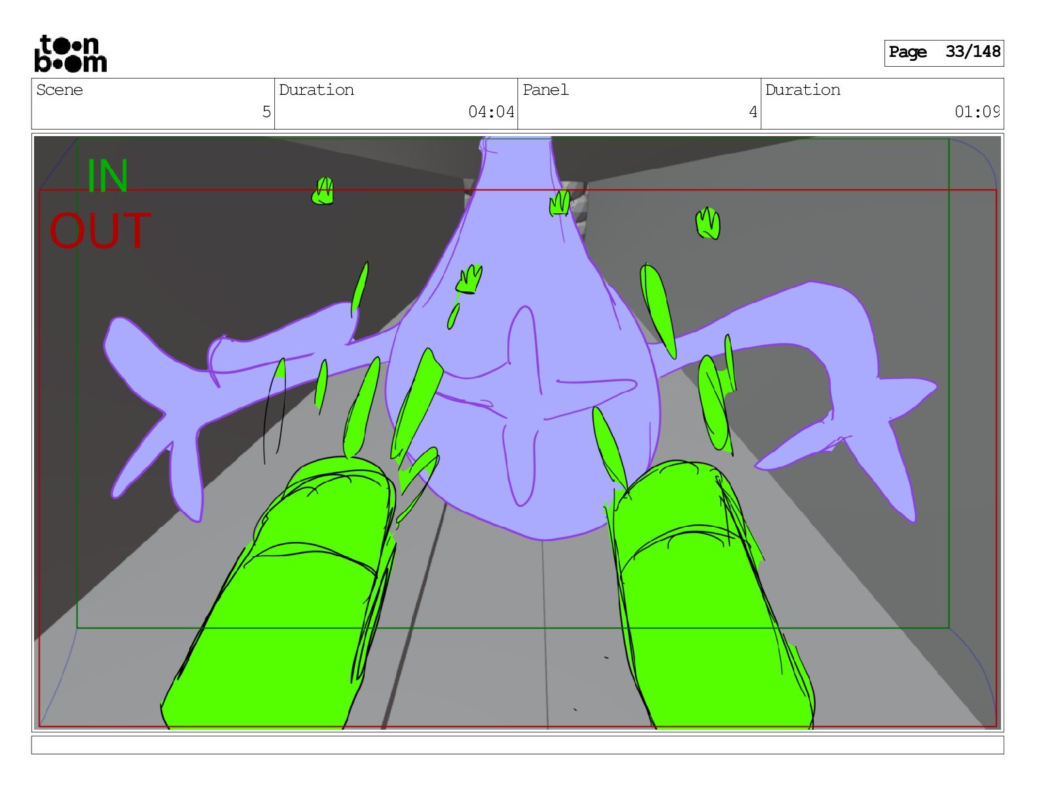Click the scene duration value 04:04

pyautogui.click(x=491, y=112)
